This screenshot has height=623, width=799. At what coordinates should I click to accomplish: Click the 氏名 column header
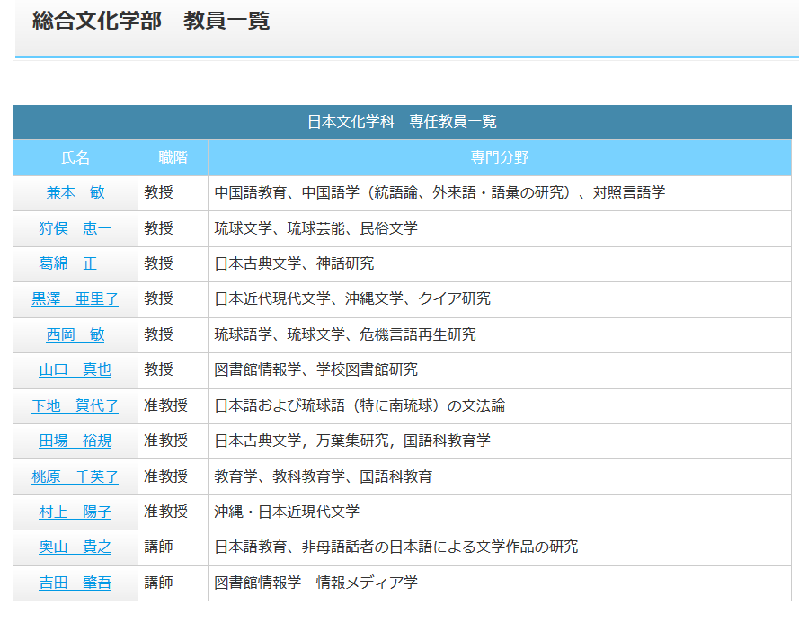pyautogui.click(x=75, y=158)
